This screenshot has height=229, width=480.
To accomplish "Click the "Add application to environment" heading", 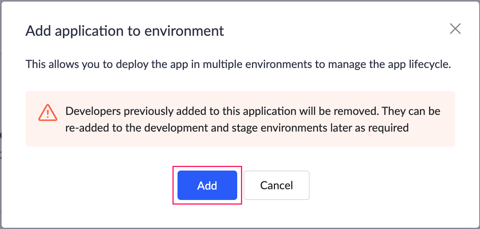I will pos(125,31).
